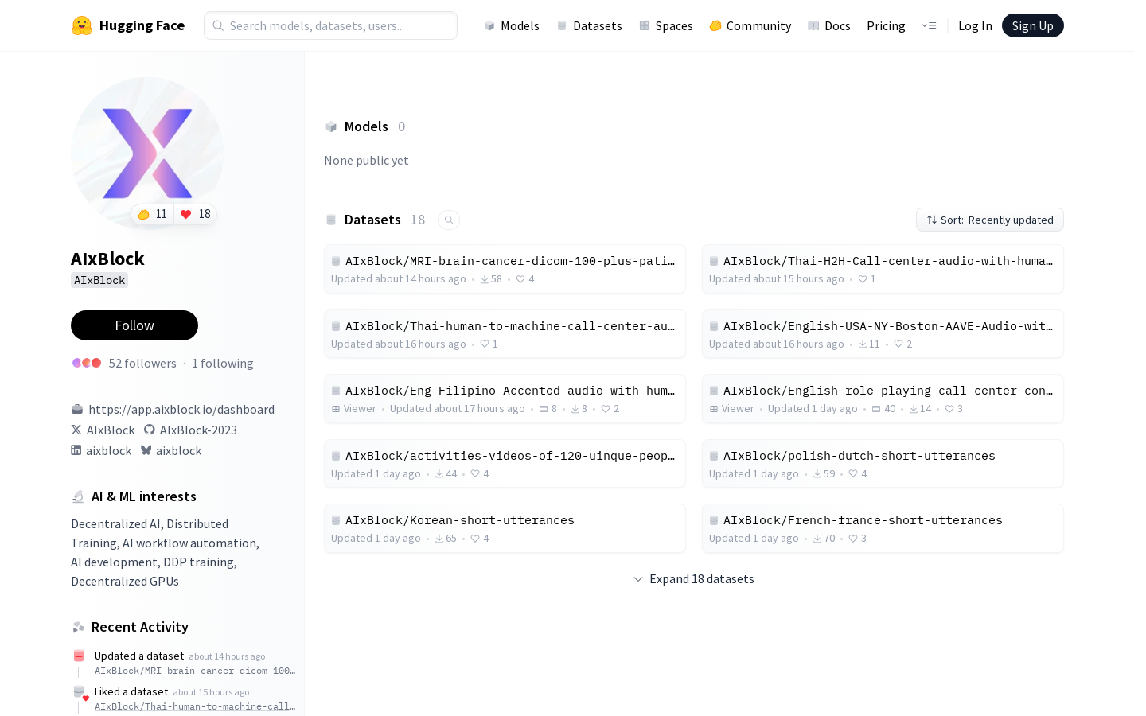Open the GitHub AIxBlock-2023 link
Screen dimensions: 1146x716
tap(190, 430)
